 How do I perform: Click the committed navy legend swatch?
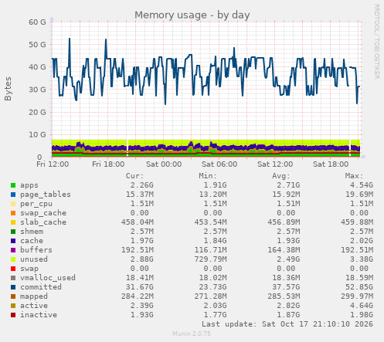tap(13, 287)
